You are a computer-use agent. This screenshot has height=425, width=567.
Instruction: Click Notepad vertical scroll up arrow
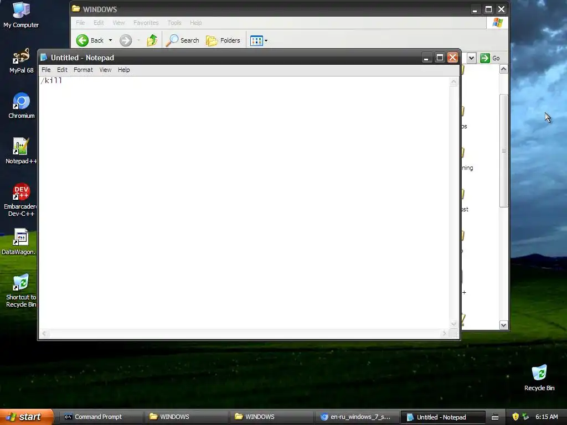pos(454,82)
